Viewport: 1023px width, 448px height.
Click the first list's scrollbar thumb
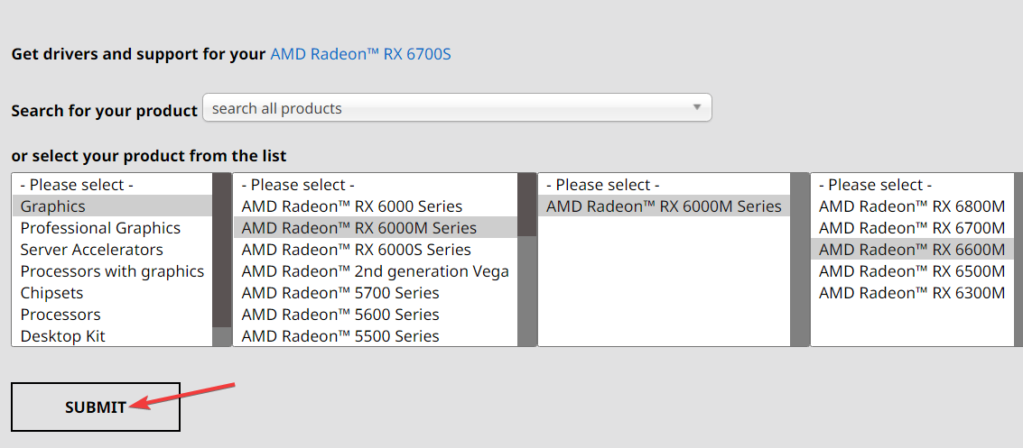coord(221,250)
